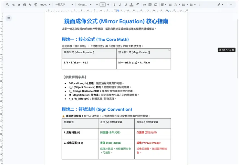The image size is (239, 165).
Task: Open the paragraph style dropdown 一般文字
Action: coord(64,5)
